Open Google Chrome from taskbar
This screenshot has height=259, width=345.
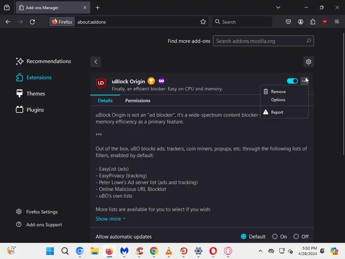154,251
